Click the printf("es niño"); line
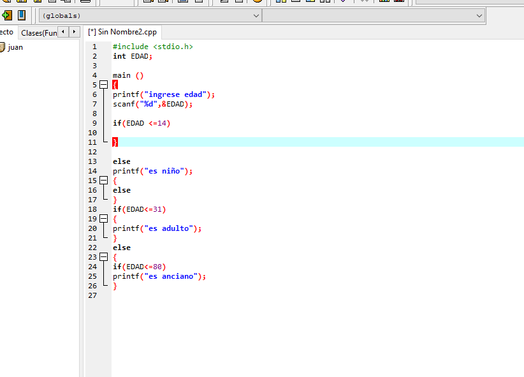 (152, 171)
